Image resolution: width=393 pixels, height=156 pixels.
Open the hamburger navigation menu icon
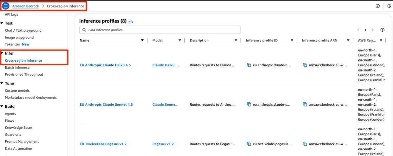[6, 6]
